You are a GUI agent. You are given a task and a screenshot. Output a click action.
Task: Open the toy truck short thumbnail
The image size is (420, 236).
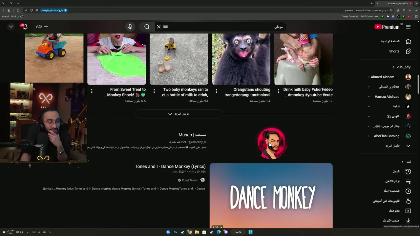[54, 58]
